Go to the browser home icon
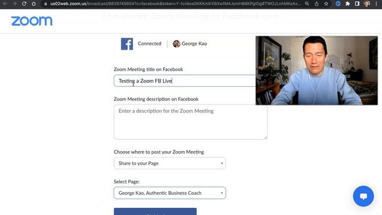This screenshot has width=382, height=215. pyautogui.click(x=33, y=4)
